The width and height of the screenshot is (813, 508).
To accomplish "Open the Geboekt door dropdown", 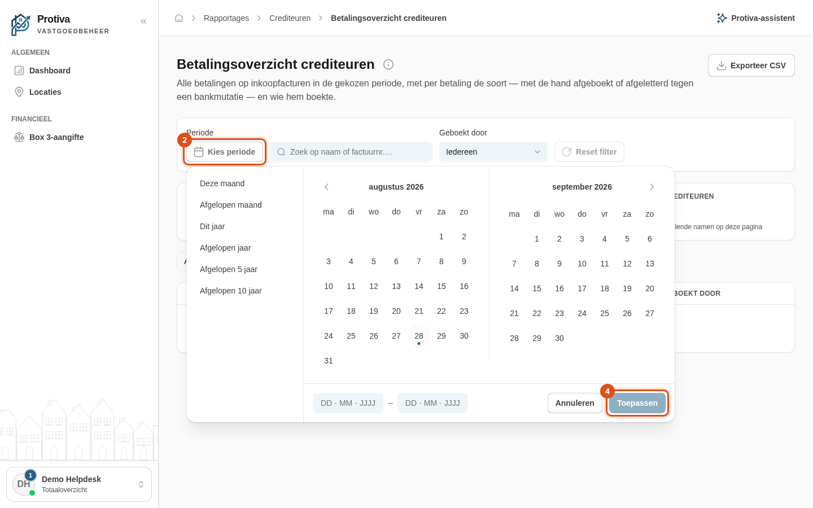I will pos(493,152).
